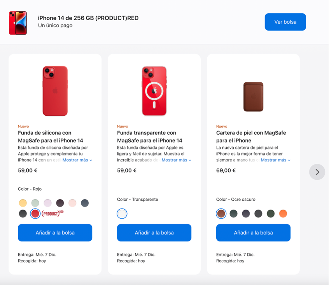
Task: Click the leather wallet product image
Action: (x=253, y=97)
